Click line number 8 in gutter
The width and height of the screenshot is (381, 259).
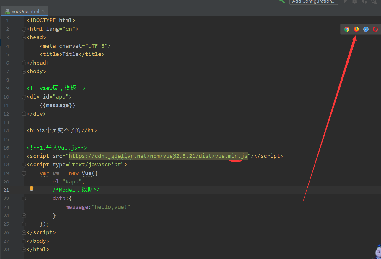[x=7, y=80]
